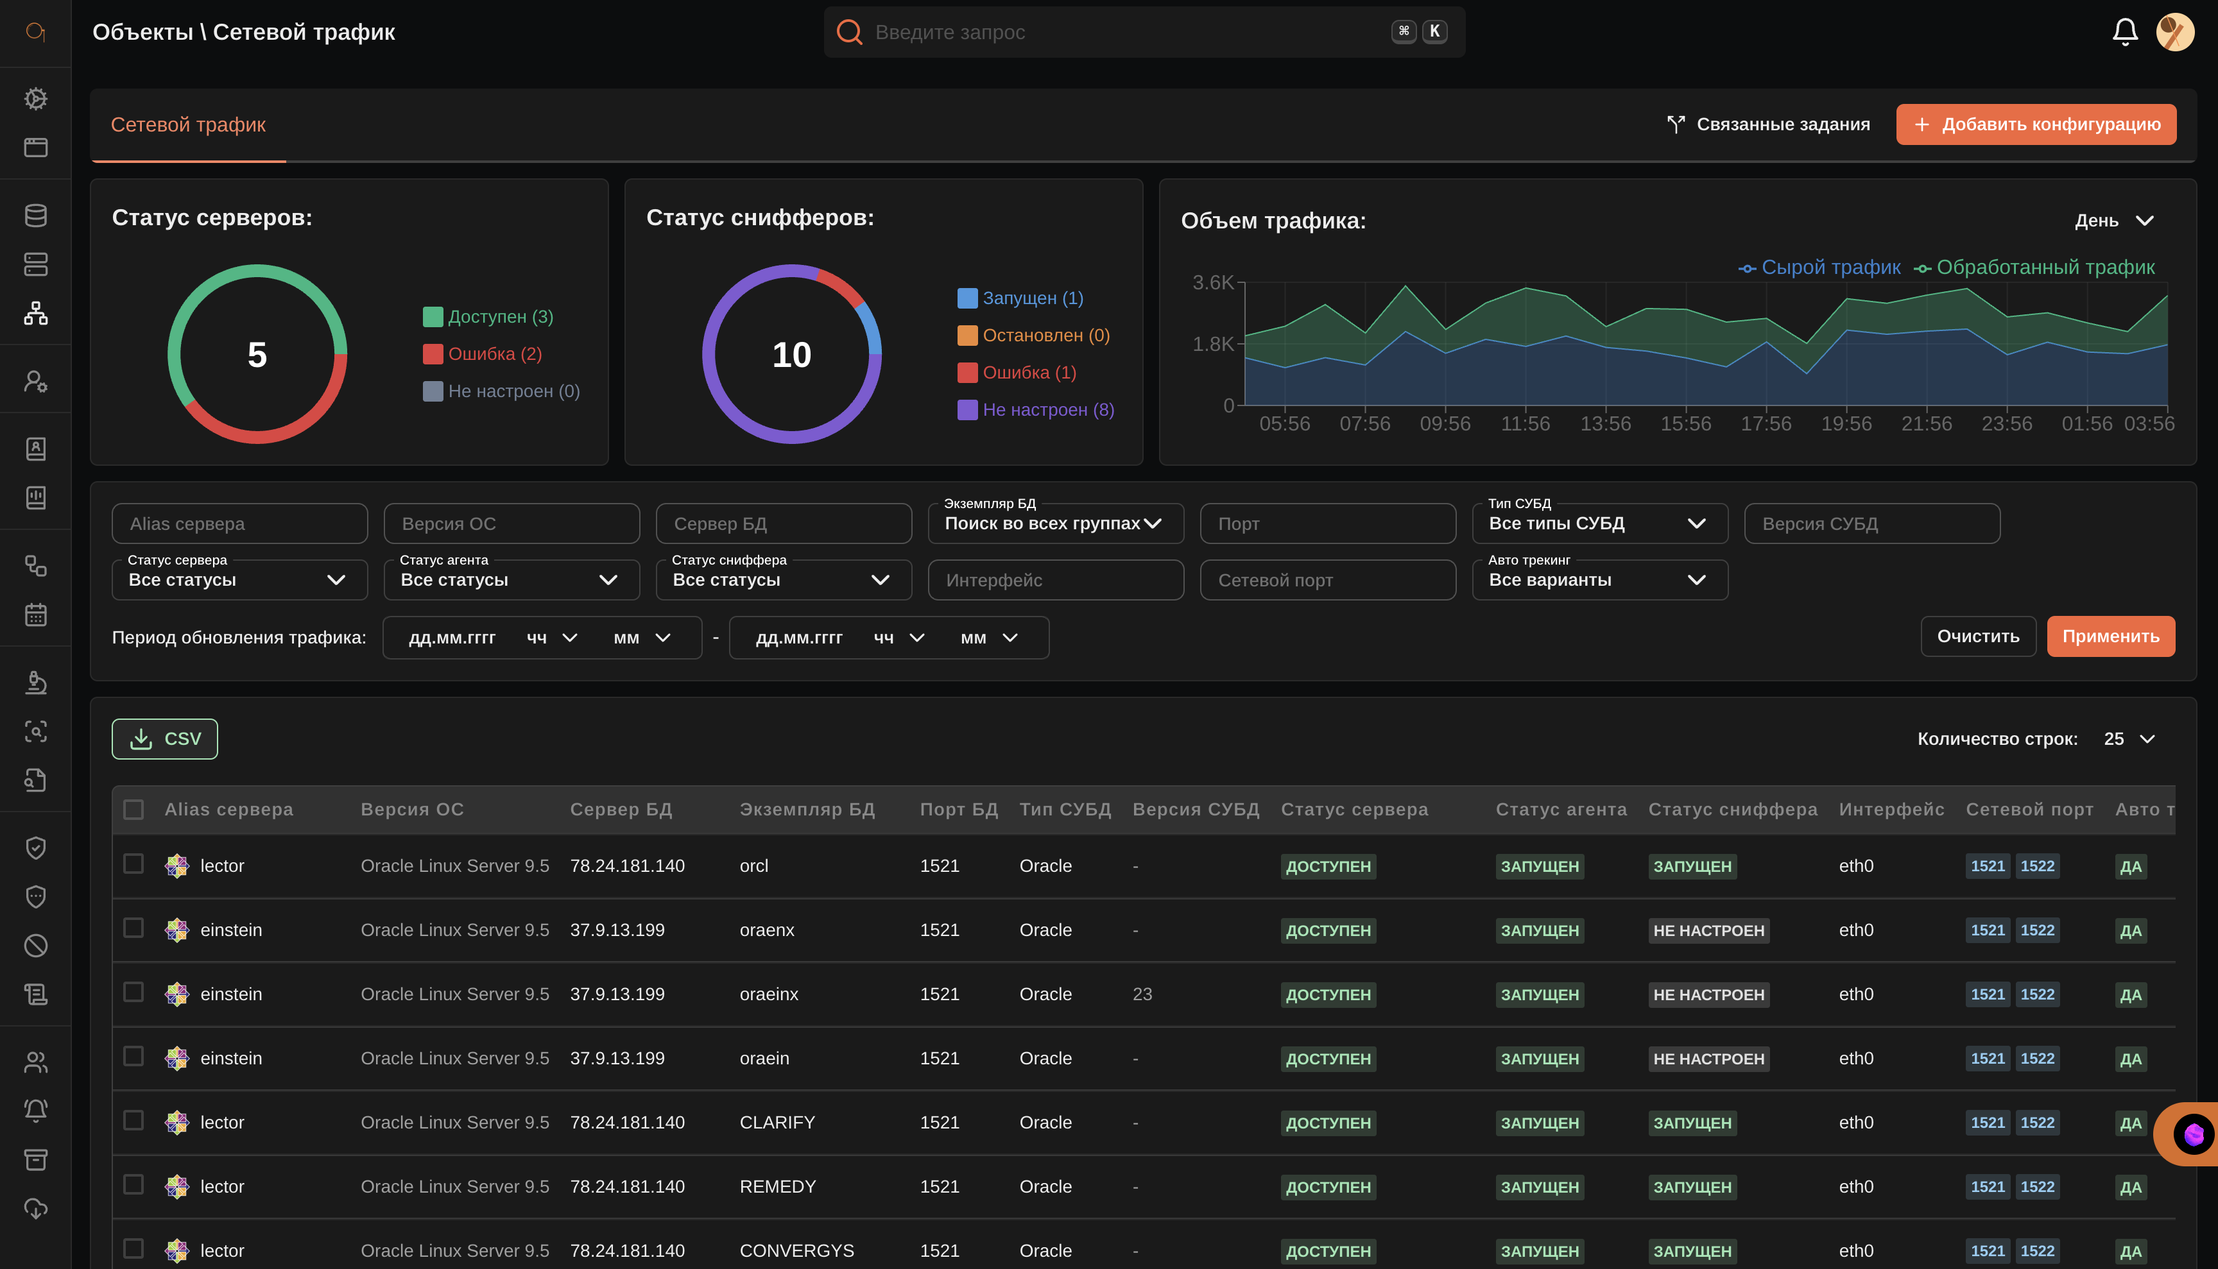
Task: Open the database cylinder sidebar icon
Action: (36, 216)
